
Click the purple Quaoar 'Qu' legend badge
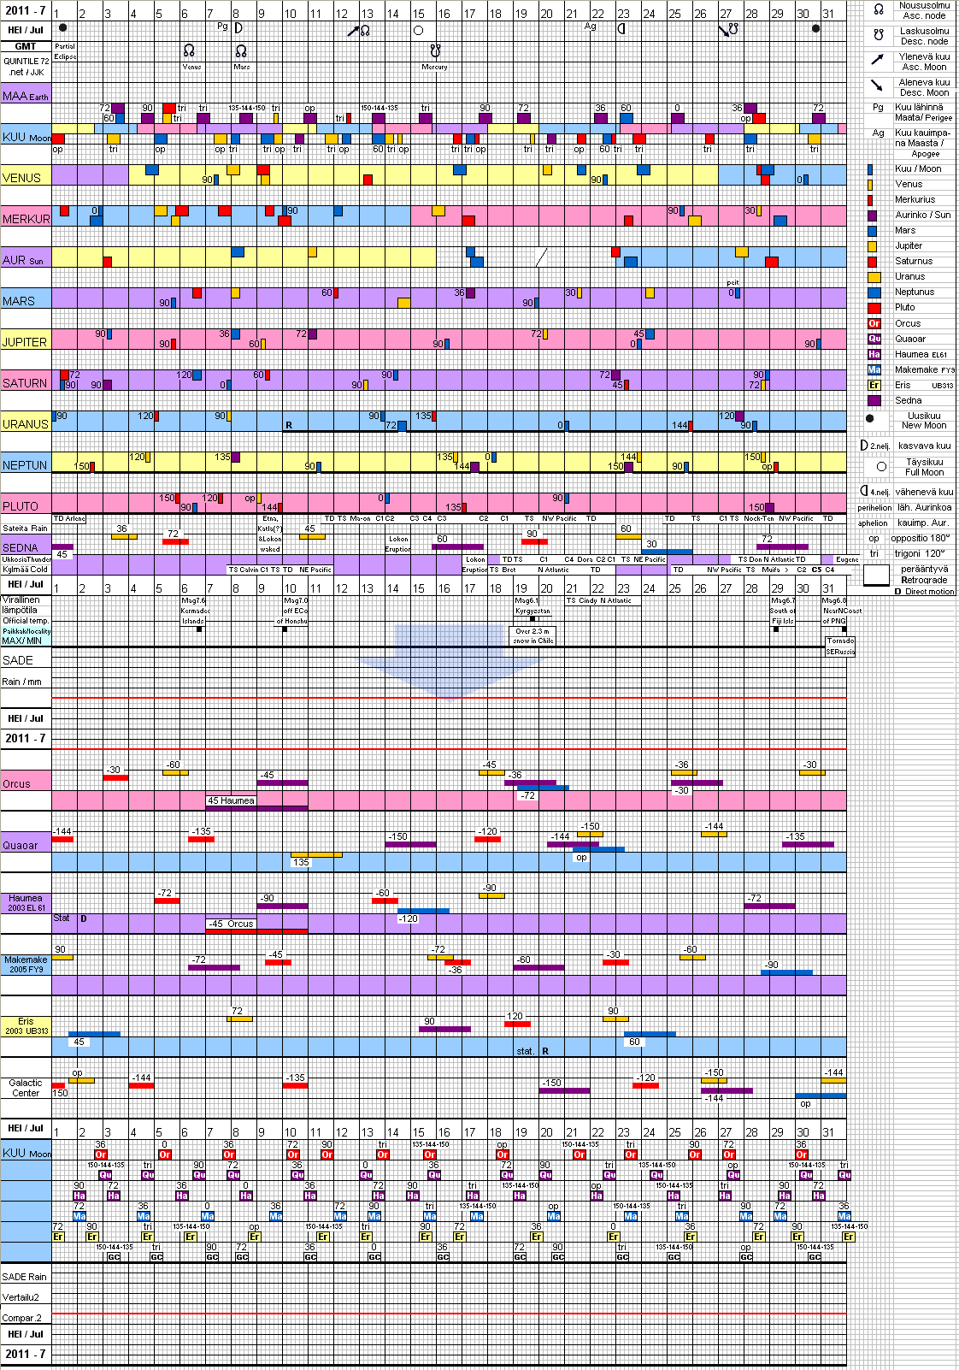pos(874,339)
